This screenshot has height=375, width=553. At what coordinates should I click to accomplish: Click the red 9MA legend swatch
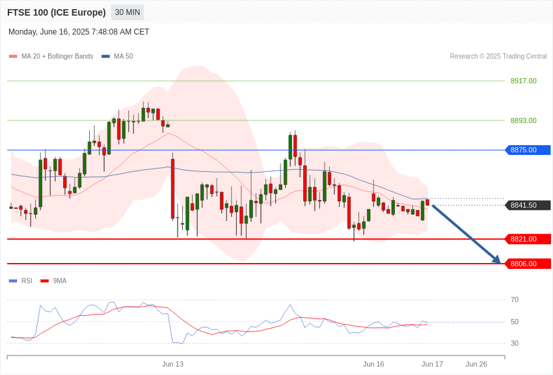pos(45,281)
